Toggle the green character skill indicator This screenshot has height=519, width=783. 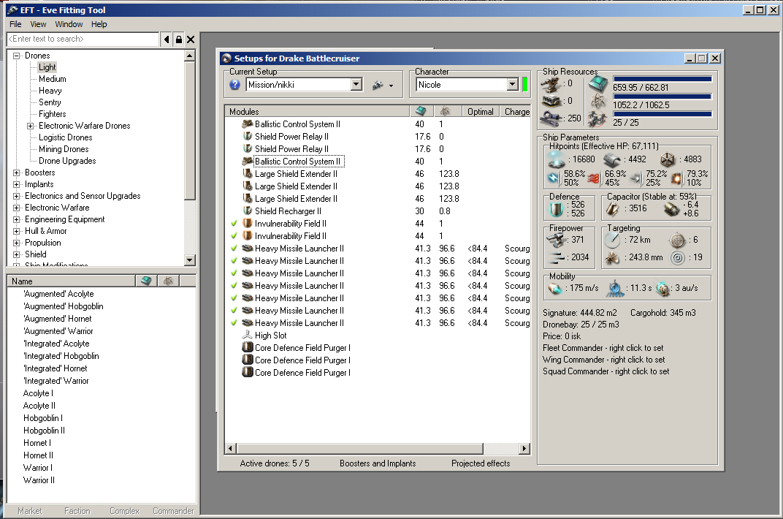pos(524,84)
